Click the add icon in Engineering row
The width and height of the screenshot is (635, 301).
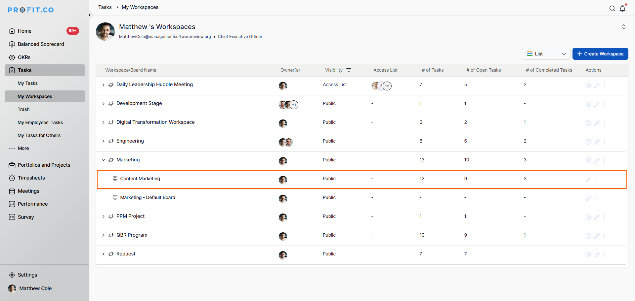click(x=588, y=142)
